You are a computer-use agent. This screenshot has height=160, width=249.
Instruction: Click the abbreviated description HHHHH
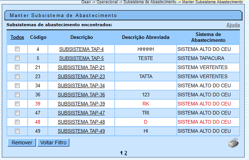[x=146, y=49]
